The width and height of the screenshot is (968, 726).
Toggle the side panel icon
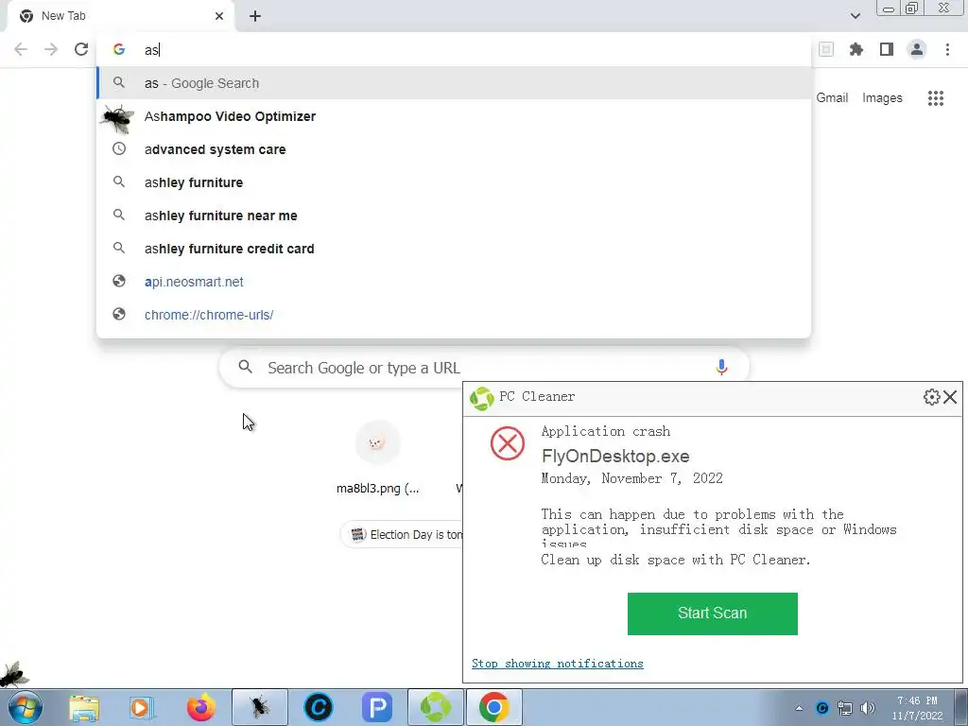click(887, 49)
